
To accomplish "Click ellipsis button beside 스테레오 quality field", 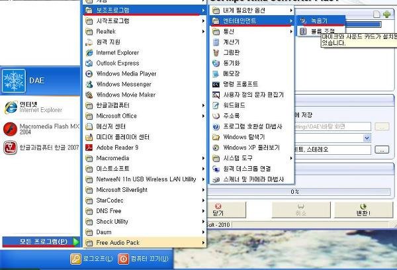I will click(382, 150).
